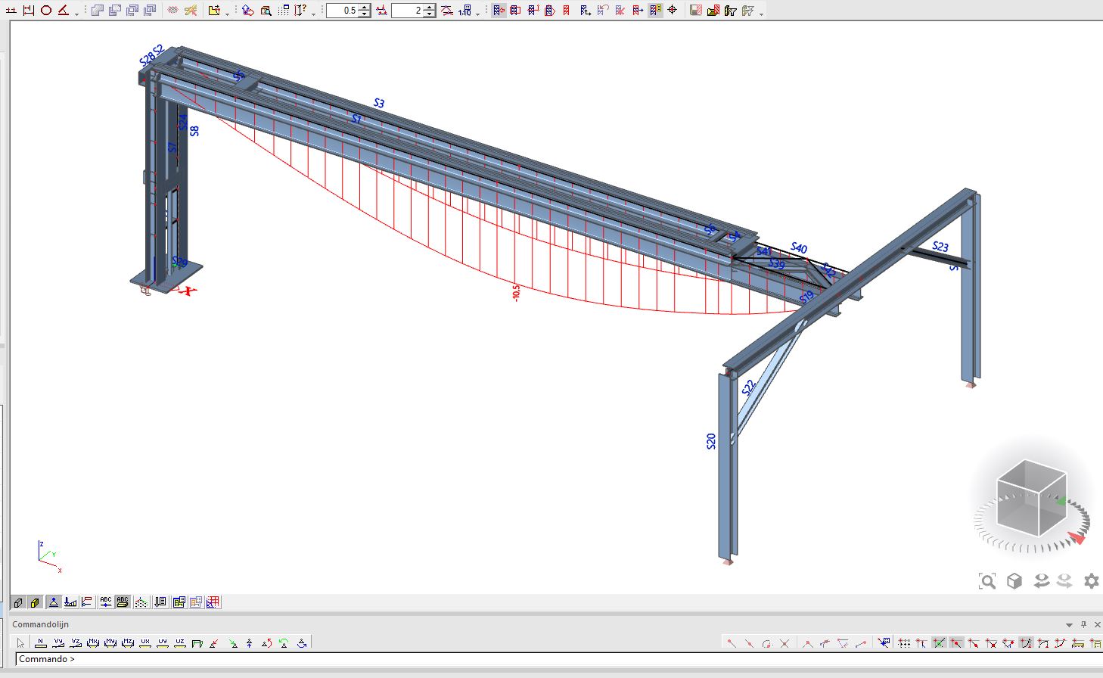This screenshot has height=678, width=1103.
Task: Click the numeric field showing 2
Action: [407, 11]
